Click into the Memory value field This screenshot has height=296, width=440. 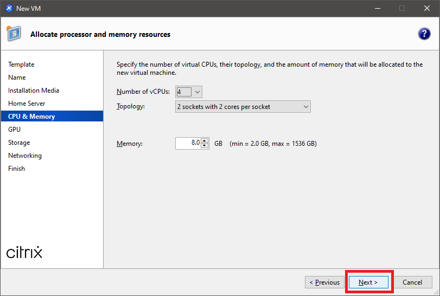pos(188,144)
